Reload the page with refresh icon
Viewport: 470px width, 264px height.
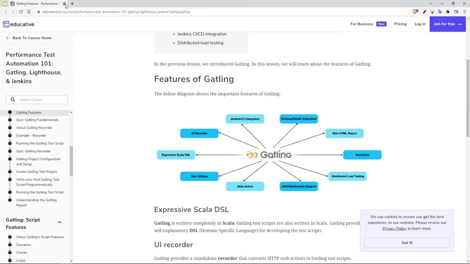click(x=21, y=12)
